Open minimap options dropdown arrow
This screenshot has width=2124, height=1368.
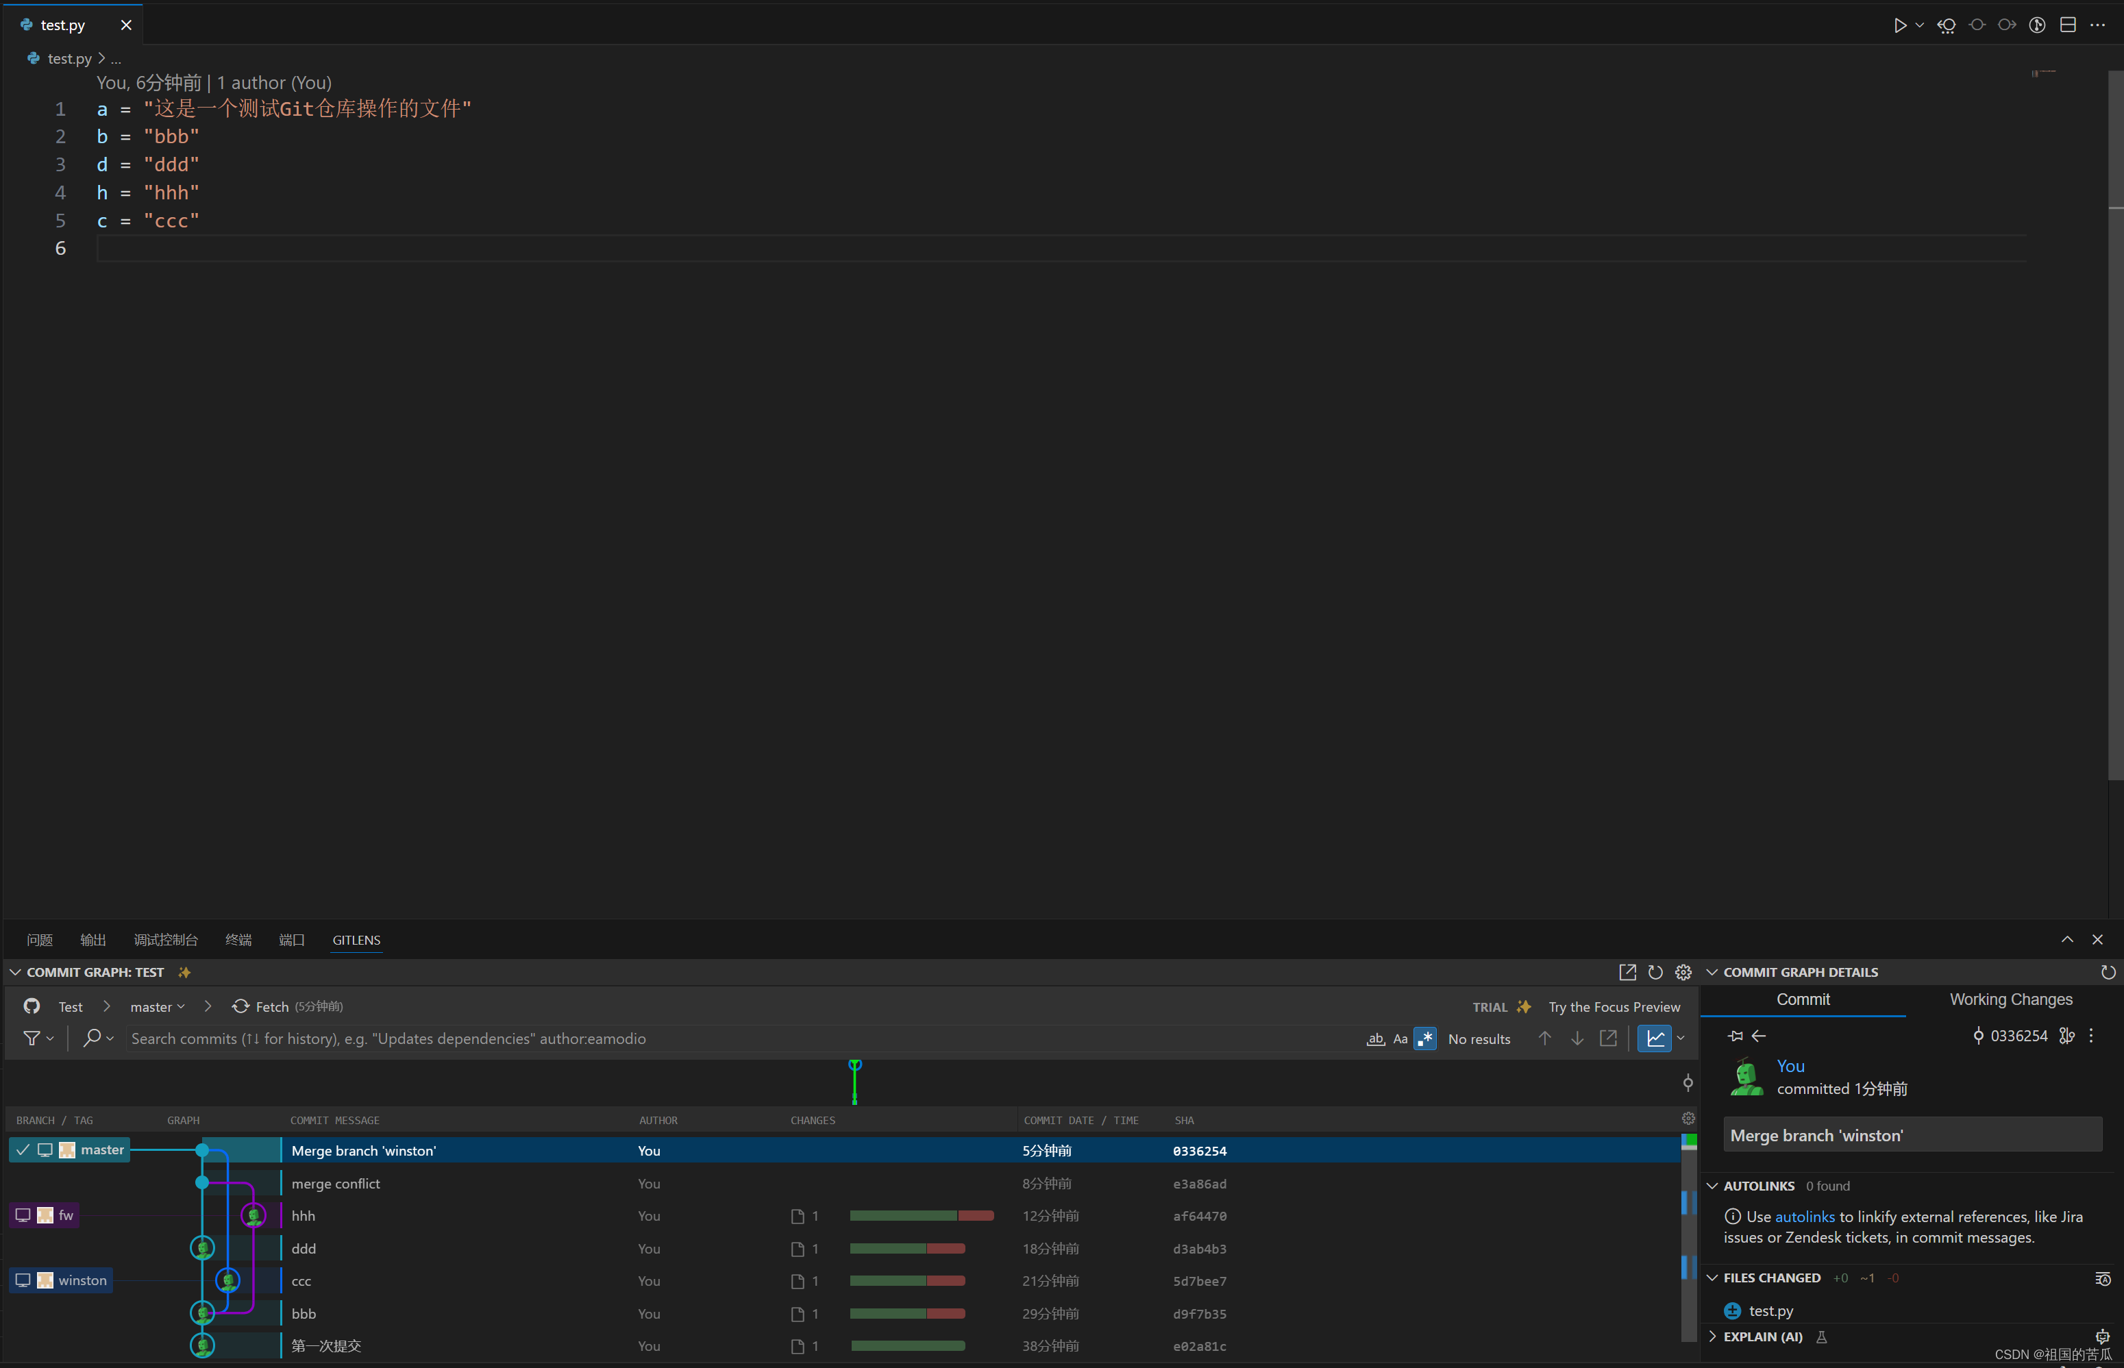click(1681, 1038)
